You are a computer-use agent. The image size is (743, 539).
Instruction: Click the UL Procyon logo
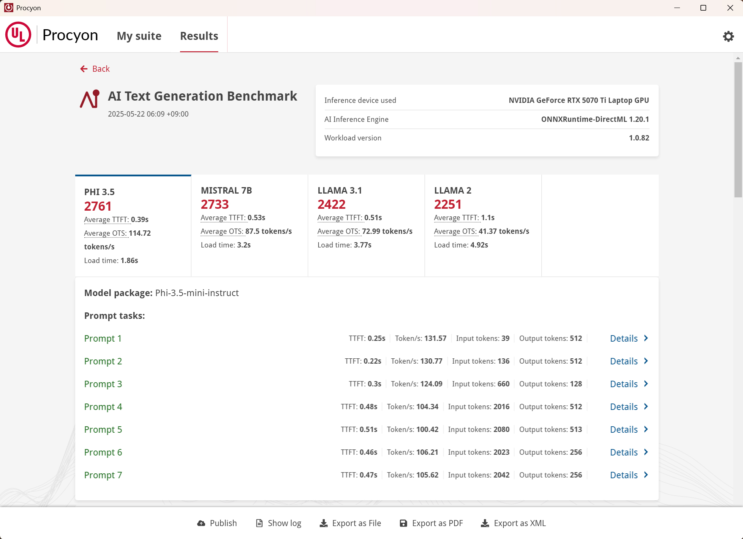(18, 35)
